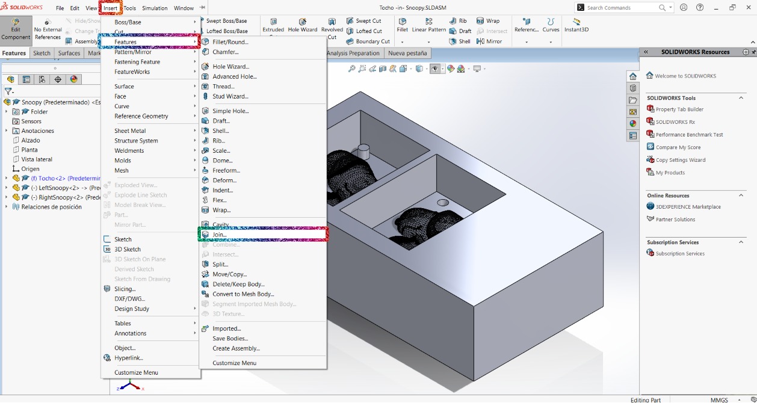Expand the Linear Pattern dropdown arrow

[428, 42]
